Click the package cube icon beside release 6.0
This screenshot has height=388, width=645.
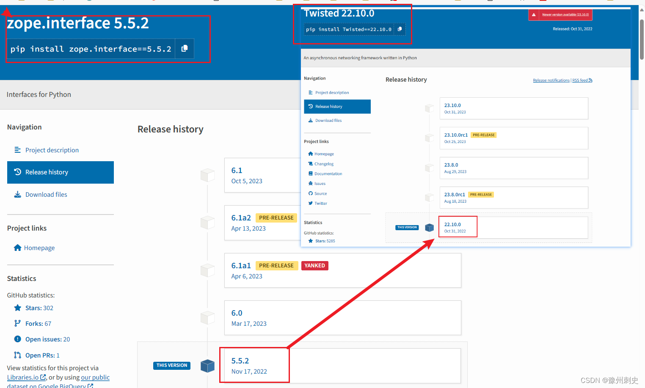[x=207, y=318]
